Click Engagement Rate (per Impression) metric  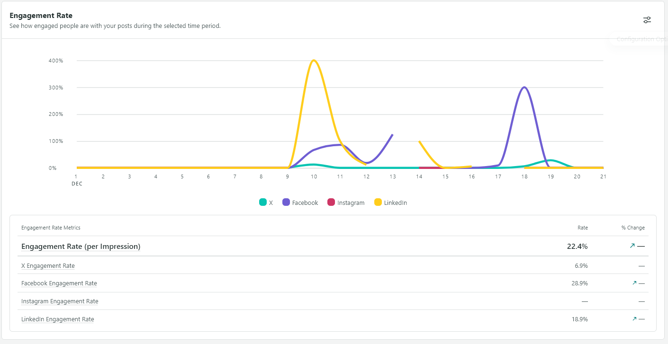click(81, 247)
